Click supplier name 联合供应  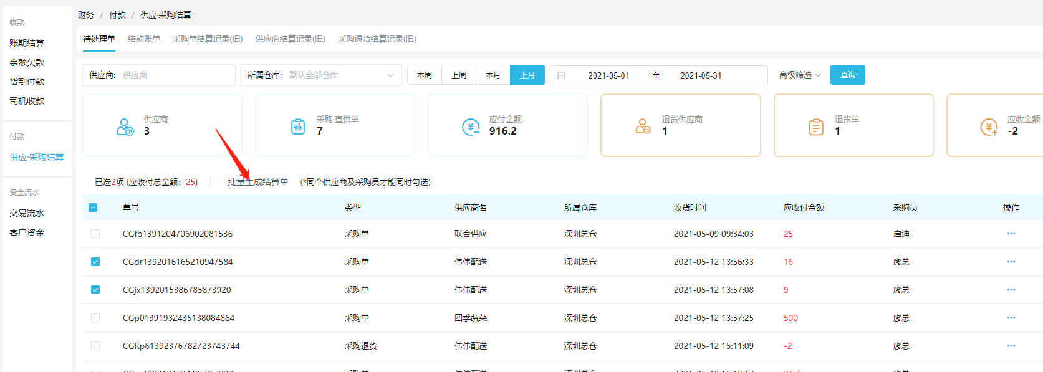click(x=471, y=234)
